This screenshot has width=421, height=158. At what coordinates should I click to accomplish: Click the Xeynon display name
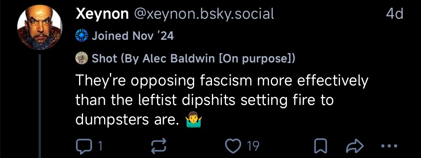point(102,14)
